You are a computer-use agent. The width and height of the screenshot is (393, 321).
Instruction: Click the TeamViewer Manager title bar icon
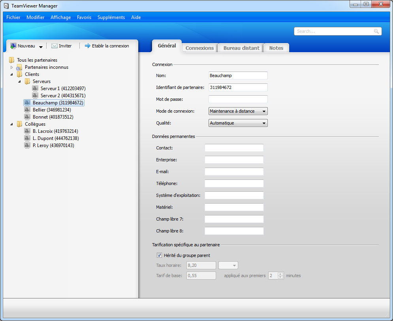6,6
